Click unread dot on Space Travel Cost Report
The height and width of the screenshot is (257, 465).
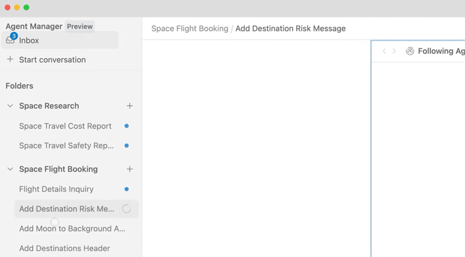[x=127, y=126]
